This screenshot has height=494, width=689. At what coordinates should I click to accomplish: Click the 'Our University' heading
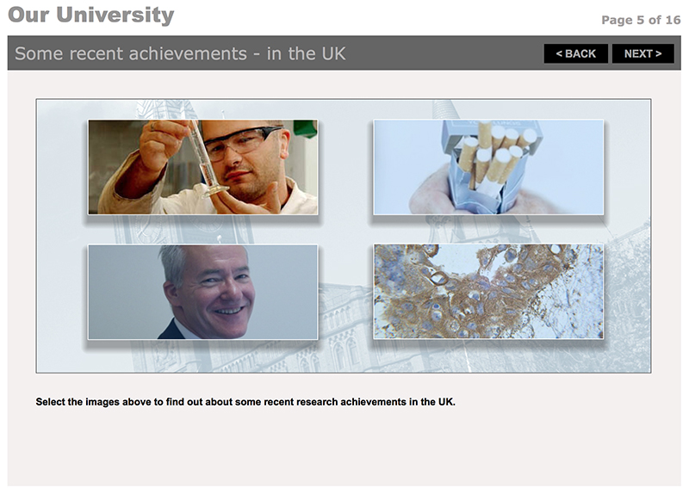point(91,15)
